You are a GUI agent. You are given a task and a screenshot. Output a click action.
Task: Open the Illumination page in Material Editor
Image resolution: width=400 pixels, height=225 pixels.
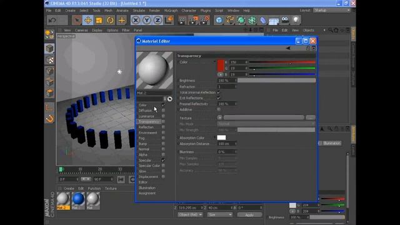147,187
